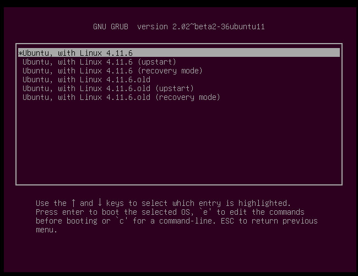Click the GNU GRUB title text
Screen dimensions: 358x276
click(x=113, y=26)
